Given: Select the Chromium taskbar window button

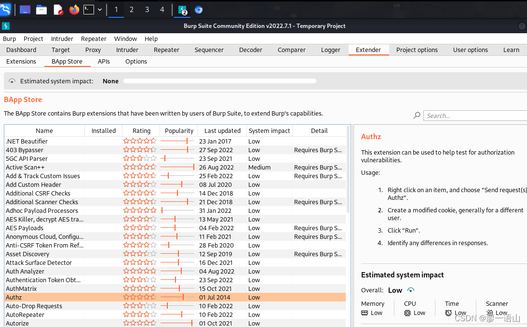Looking at the screenshot, I should point(199,10).
